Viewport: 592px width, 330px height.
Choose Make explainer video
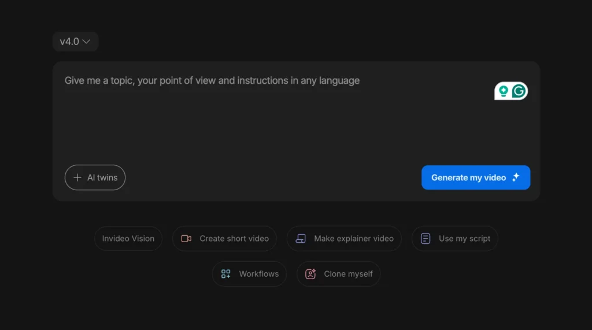344,239
